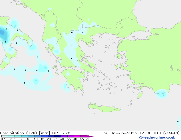Pick the 15–20 mm legend swatch

[44, 136]
